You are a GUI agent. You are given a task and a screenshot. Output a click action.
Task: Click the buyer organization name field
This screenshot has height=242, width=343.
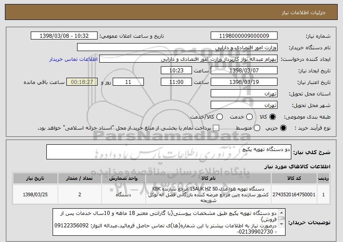pyautogui.click(x=177, y=48)
